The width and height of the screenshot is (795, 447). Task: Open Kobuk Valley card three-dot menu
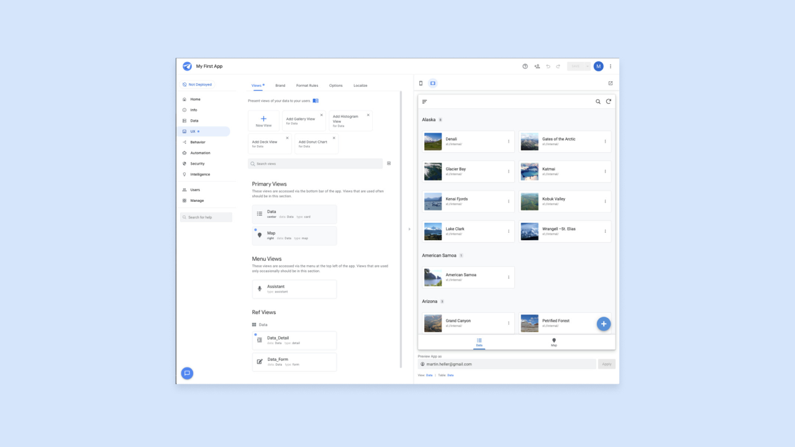point(606,201)
